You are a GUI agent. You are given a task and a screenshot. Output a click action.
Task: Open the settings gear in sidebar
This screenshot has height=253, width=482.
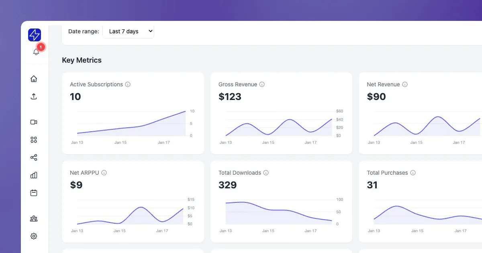34,236
